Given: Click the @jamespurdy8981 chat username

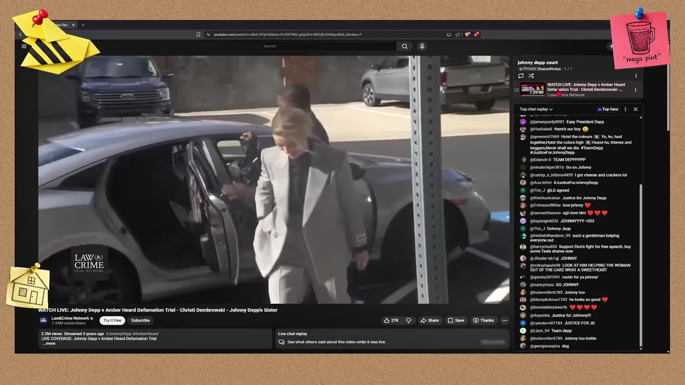Looking at the screenshot, I should [x=547, y=122].
